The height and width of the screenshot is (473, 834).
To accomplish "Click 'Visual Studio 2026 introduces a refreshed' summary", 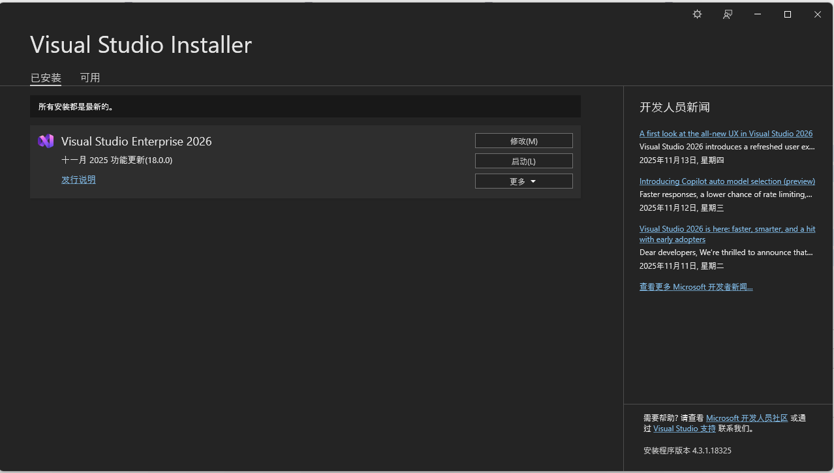I will click(x=727, y=147).
